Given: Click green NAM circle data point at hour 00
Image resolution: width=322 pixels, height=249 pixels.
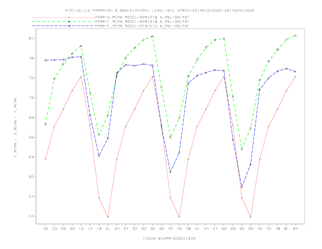Looking at the screenshot, I should pyautogui.click(x=46, y=124).
